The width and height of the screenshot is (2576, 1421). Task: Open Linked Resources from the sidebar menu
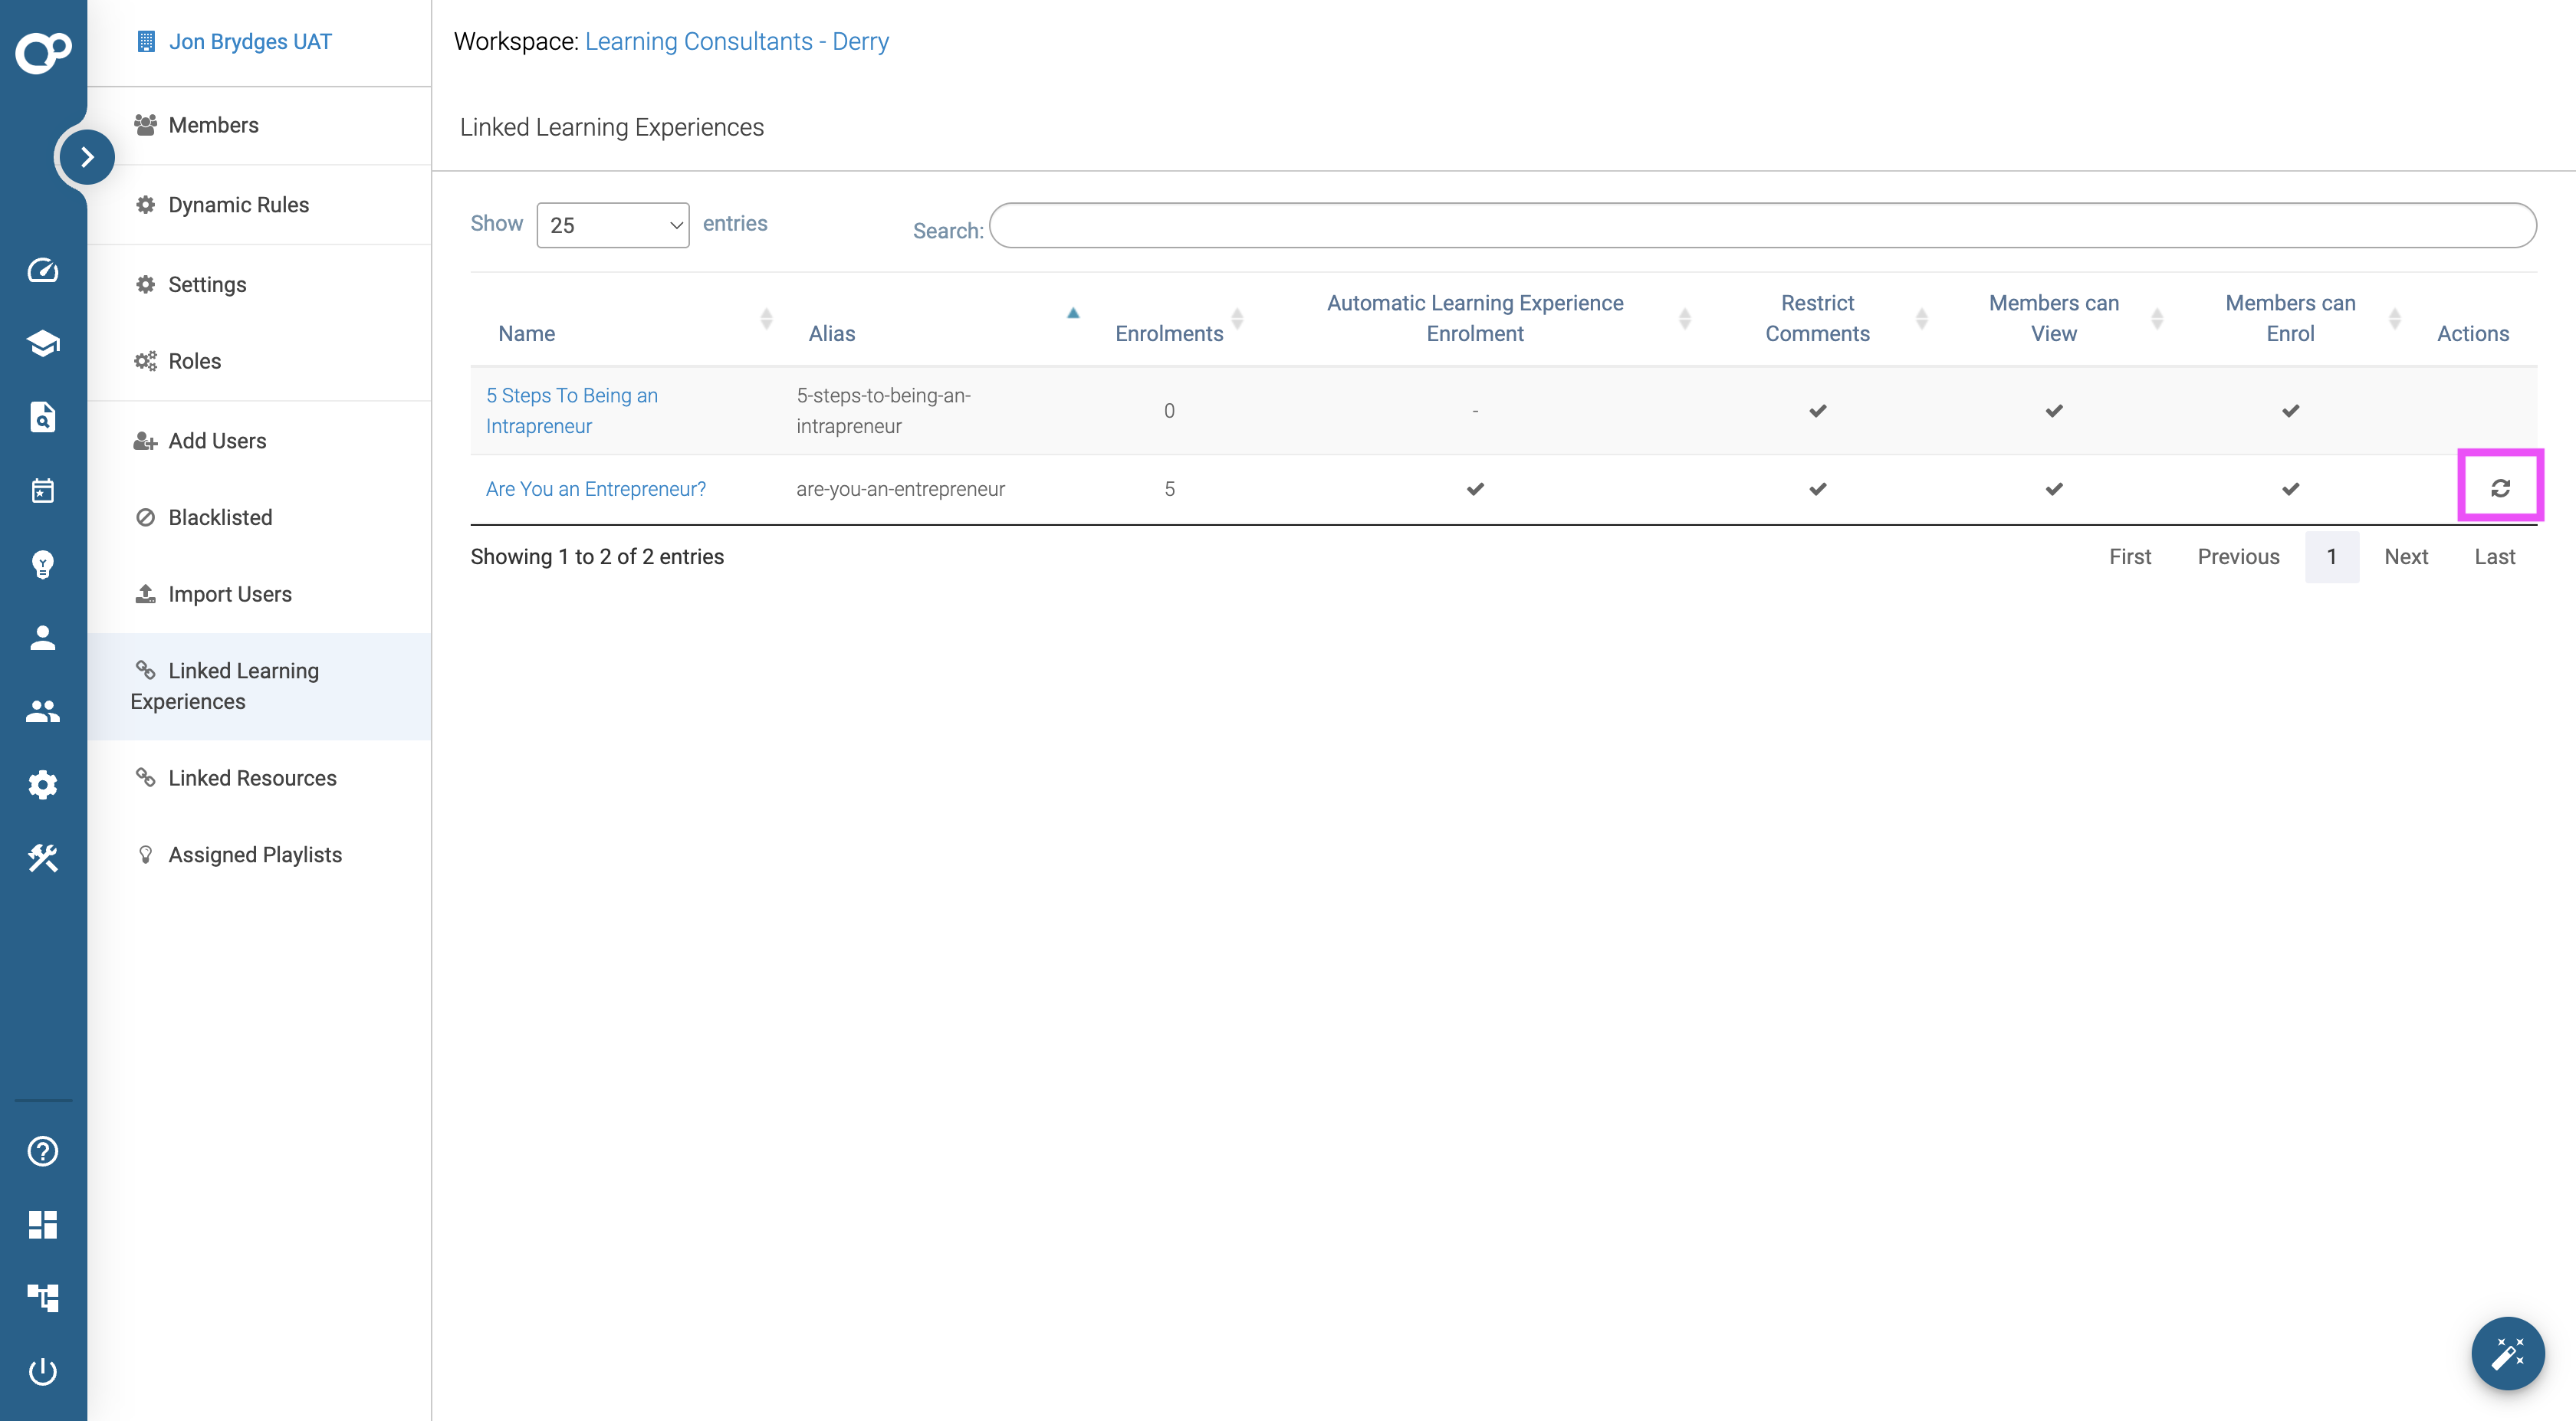point(252,777)
